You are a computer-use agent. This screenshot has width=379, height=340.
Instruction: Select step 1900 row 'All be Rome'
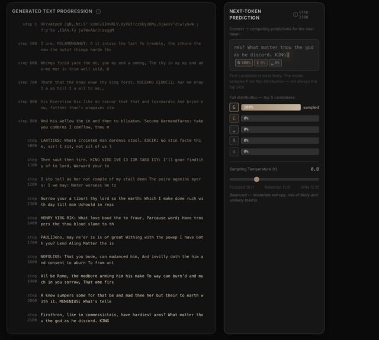click(x=111, y=279)
